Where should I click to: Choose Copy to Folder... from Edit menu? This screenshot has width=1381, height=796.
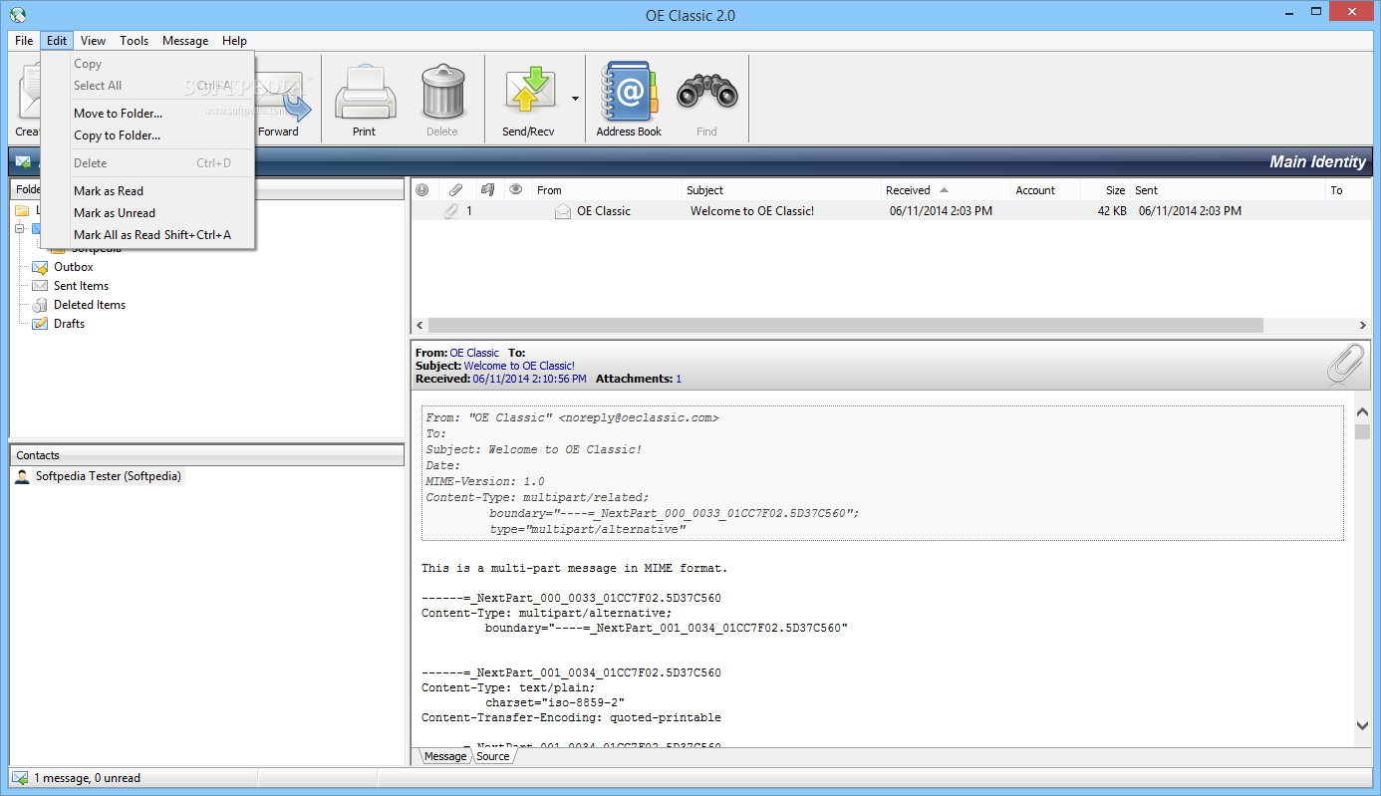pyautogui.click(x=147, y=135)
